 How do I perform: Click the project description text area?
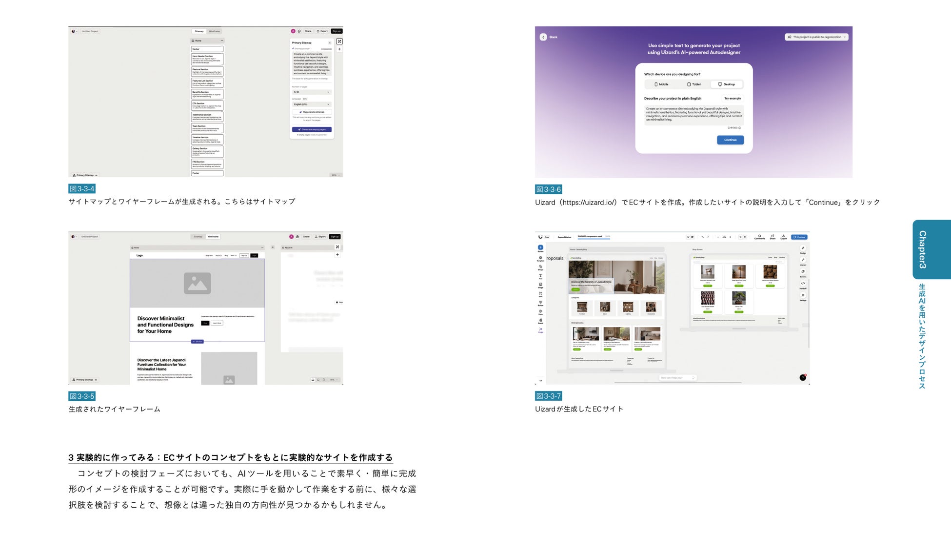click(693, 115)
